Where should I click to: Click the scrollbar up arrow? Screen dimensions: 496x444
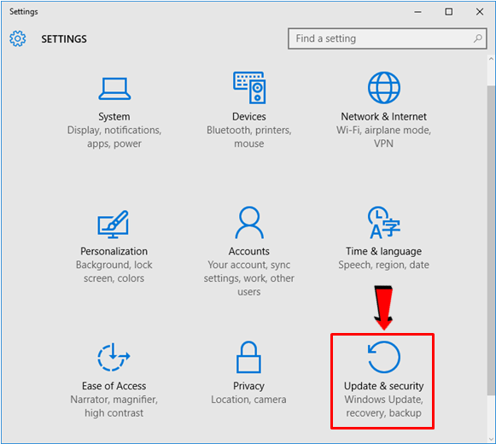click(491, 59)
